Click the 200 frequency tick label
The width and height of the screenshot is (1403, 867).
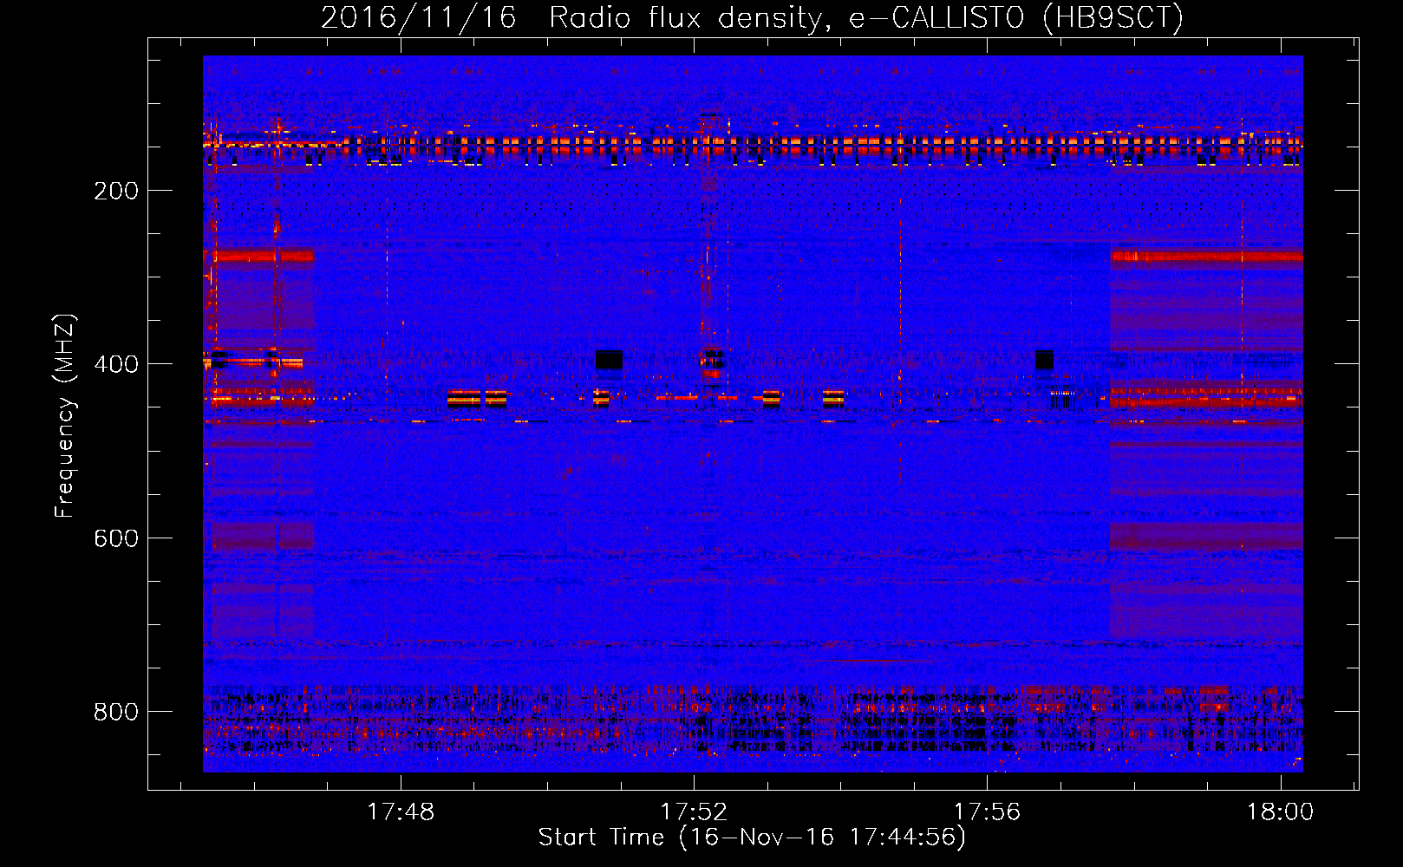tap(115, 191)
